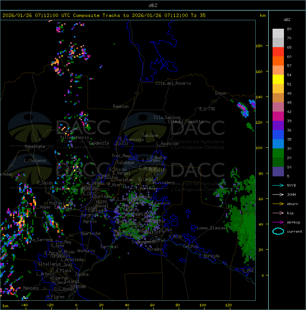Click the 'Ugarteche' map label
Viewport: 306px width, 310px height.
tap(91, 233)
